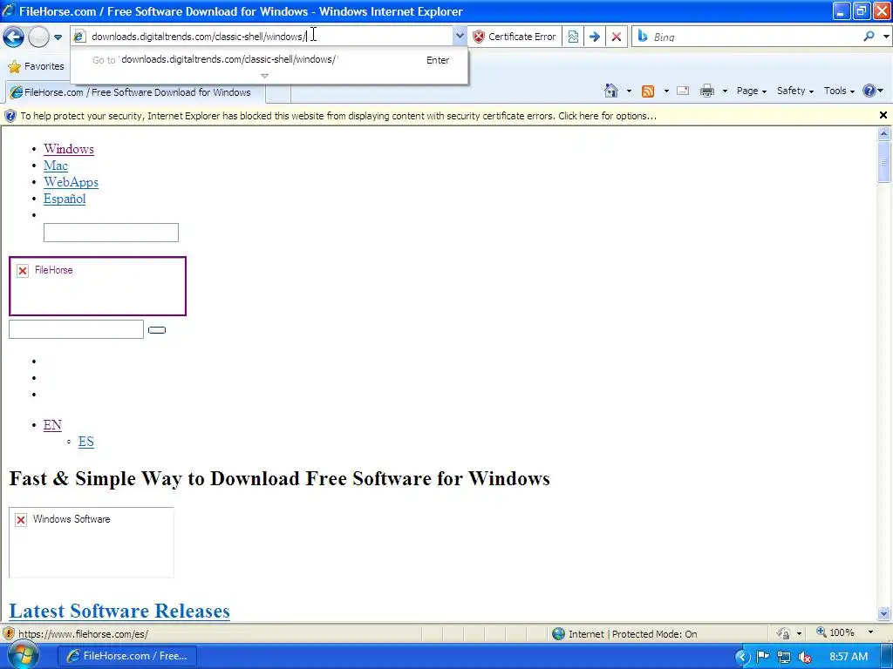The image size is (893, 669).
Task: Click the status bar security warning icon
Action: click(9, 634)
